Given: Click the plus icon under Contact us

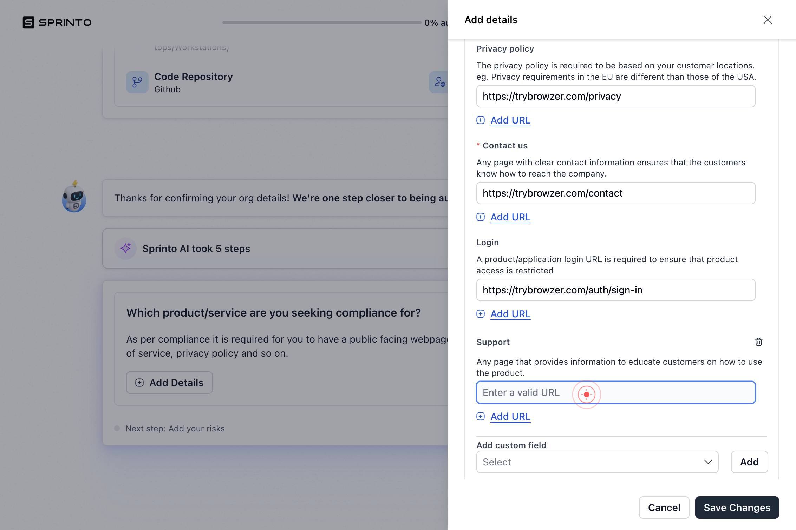Looking at the screenshot, I should coord(481,217).
